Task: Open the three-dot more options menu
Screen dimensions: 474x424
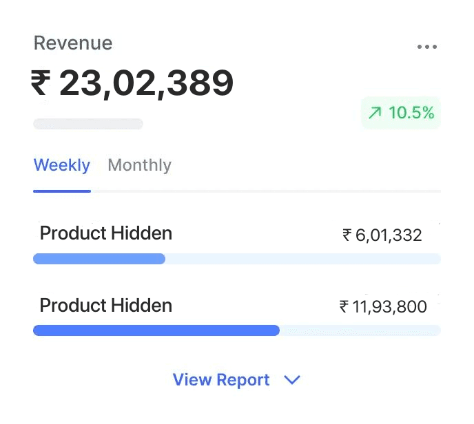Action: pos(427,47)
